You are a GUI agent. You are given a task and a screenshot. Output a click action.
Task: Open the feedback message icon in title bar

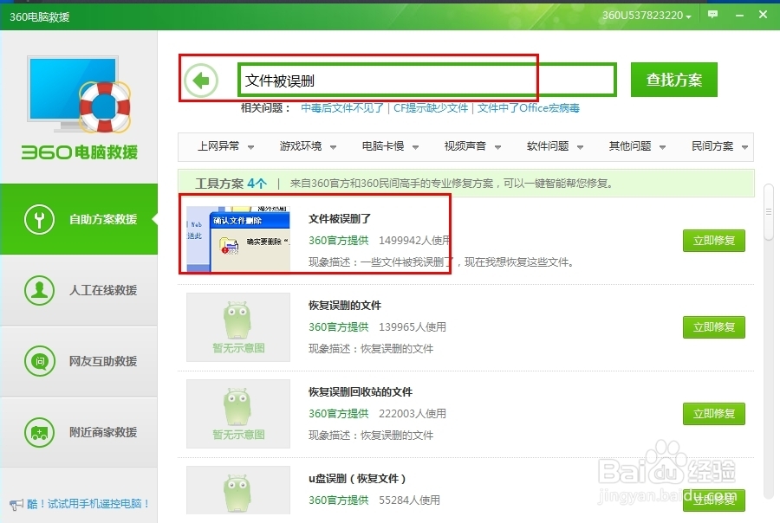point(713,15)
